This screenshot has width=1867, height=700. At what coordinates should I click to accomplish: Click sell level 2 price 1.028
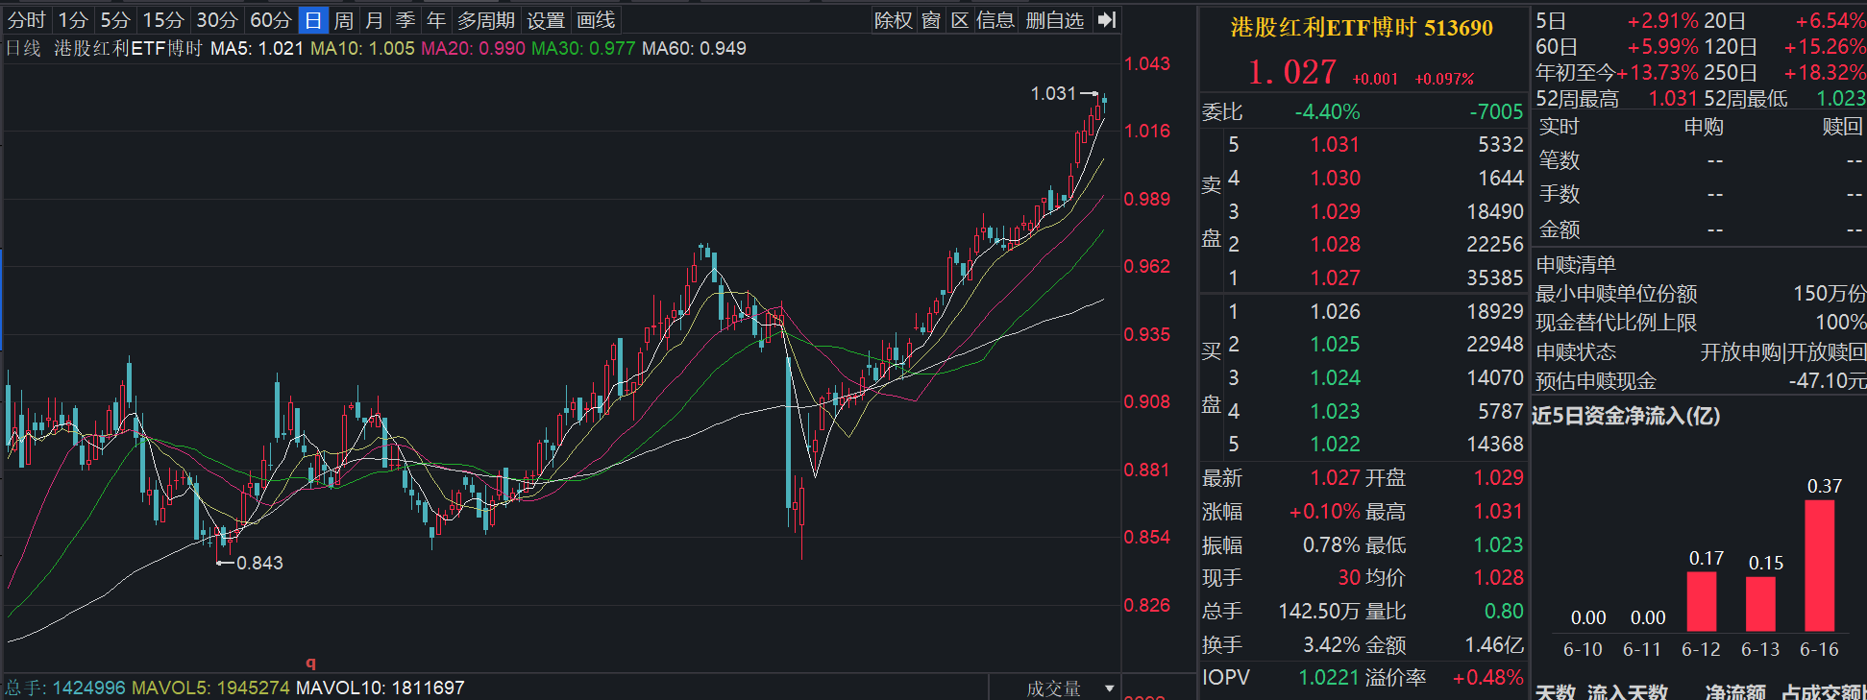(x=1336, y=244)
